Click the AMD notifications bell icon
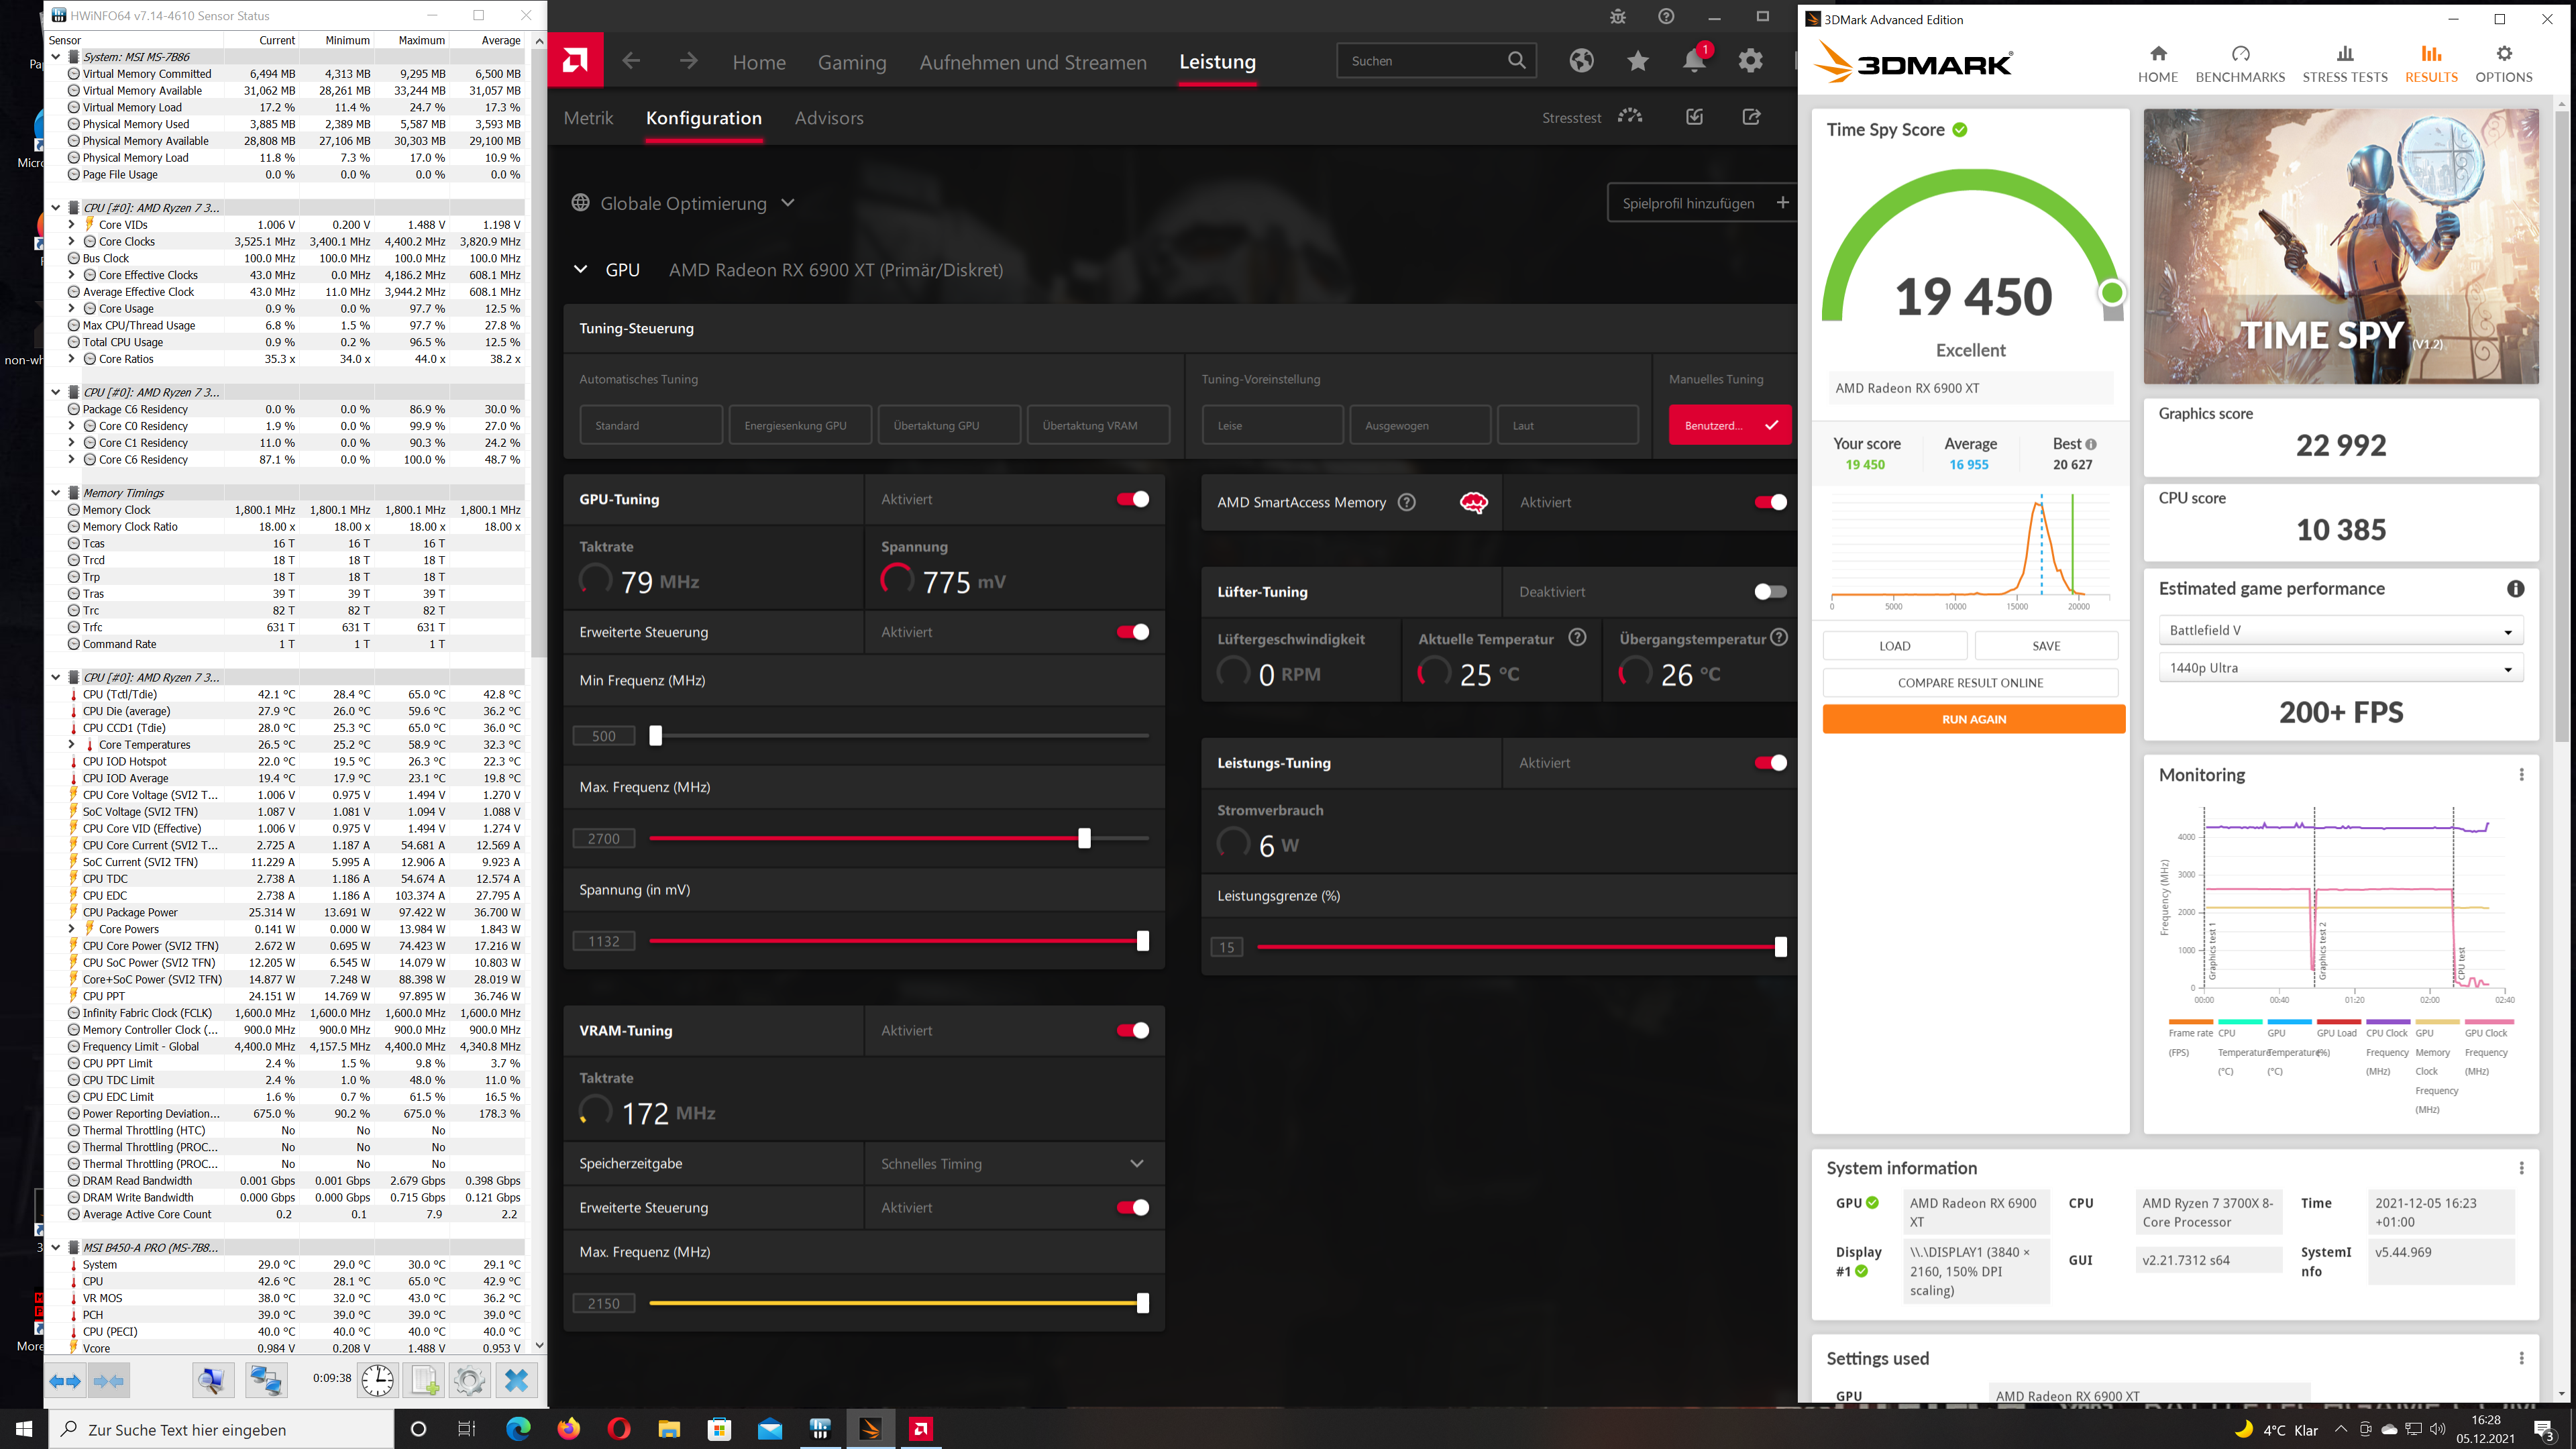The width and height of the screenshot is (2576, 1449). (x=1694, y=61)
